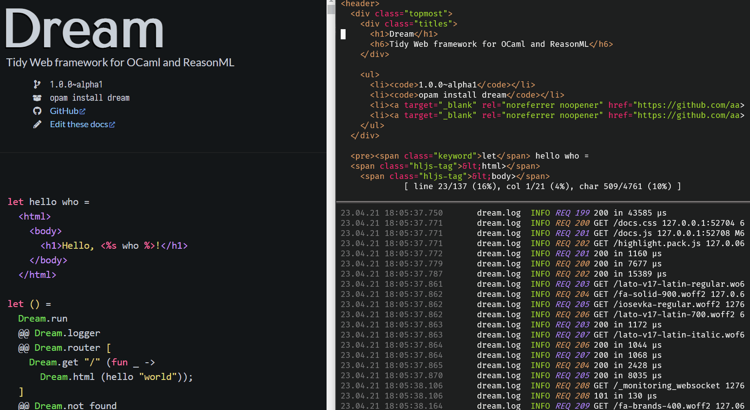Click the <h1>Dream</h1> source line

tap(404, 34)
